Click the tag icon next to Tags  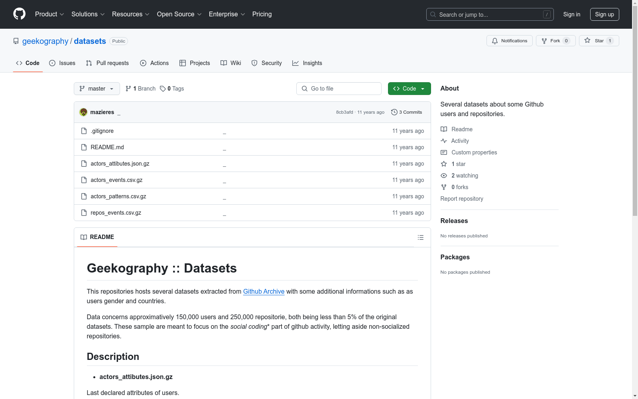tap(163, 89)
